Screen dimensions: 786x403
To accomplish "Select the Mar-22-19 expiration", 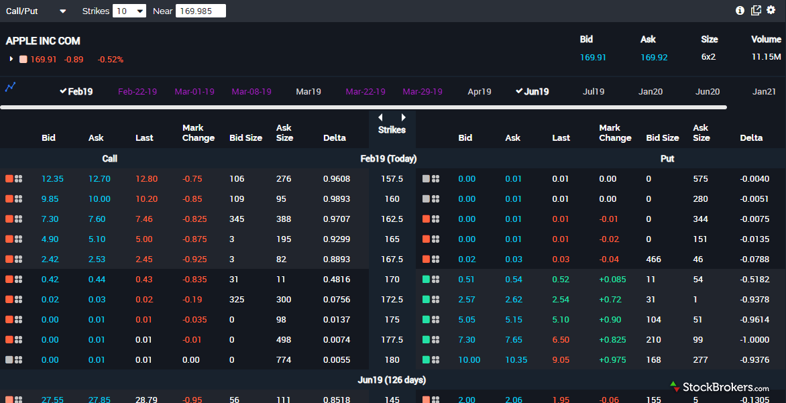I will pos(366,92).
